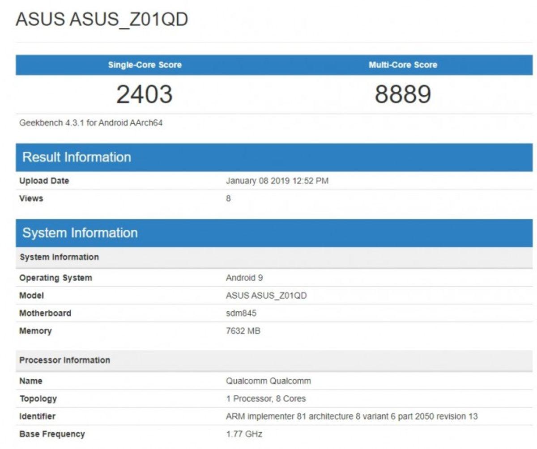Image resolution: width=537 pixels, height=449 pixels.
Task: Click the single-core score 2403
Action: click(144, 93)
